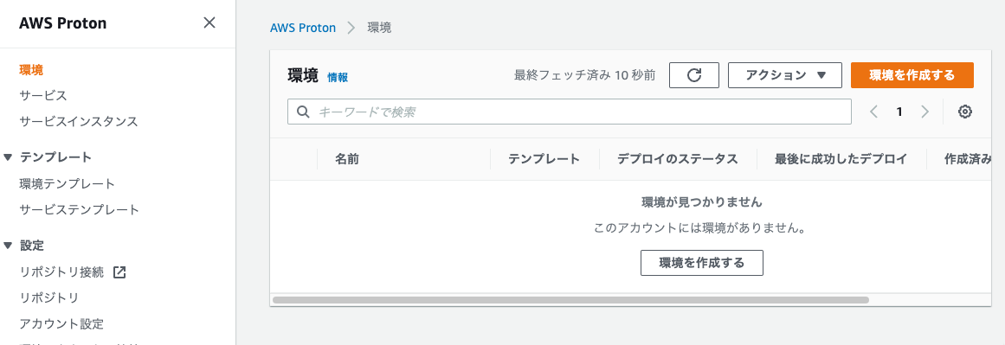Click the search magnifier icon
Screen dimensions: 1005x345
[303, 112]
